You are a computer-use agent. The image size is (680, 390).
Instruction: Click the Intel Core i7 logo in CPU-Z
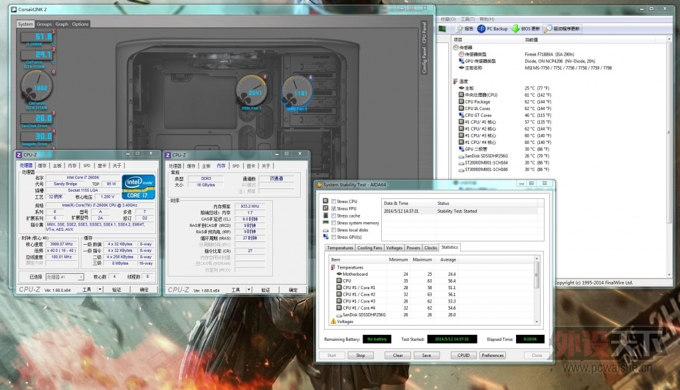click(138, 187)
